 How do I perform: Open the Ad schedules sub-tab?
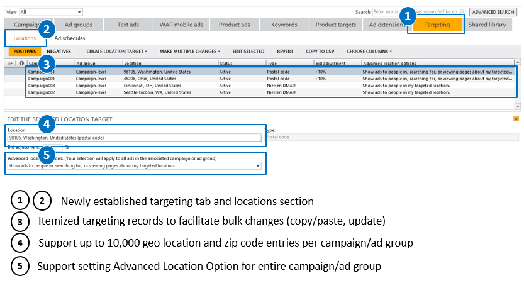pyautogui.click(x=70, y=39)
